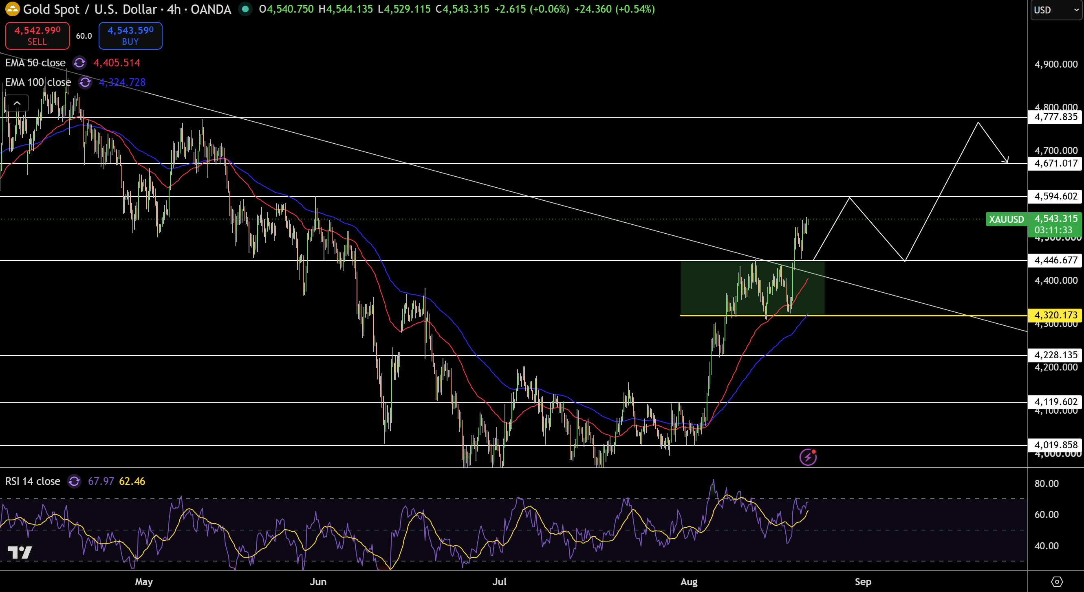
Task: Click the Jul label on time axis
Action: tap(500, 581)
